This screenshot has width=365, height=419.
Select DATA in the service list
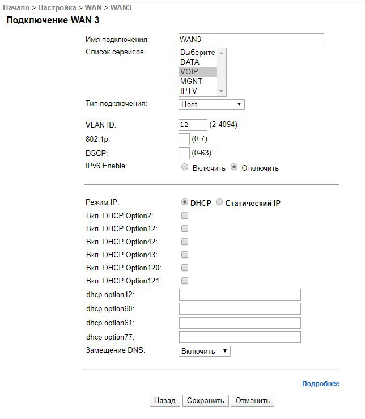coord(198,62)
